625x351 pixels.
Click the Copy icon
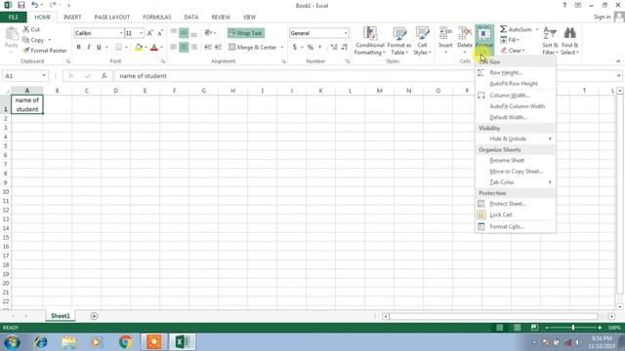26,40
